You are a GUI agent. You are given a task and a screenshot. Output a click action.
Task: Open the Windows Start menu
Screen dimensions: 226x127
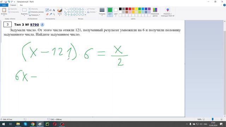[x=3, y=124]
